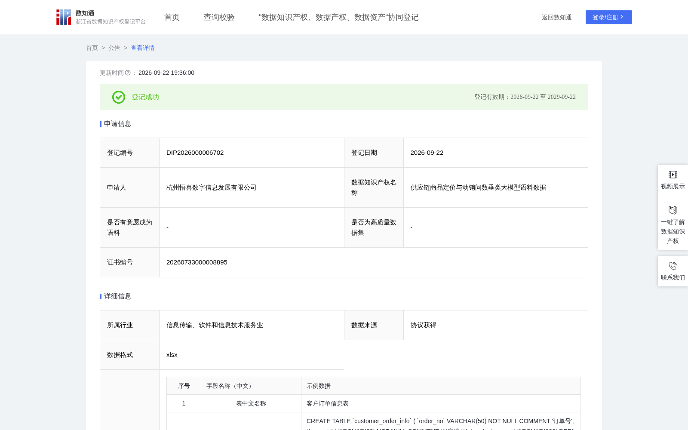688x430 pixels.
Task: Click the 协议获得 data source value
Action: pyautogui.click(x=424, y=325)
